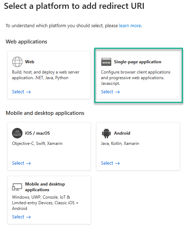Viewport: 185px width, 229px height.
Task: Click 'Configure browser client applications' description
Action: 136,77
